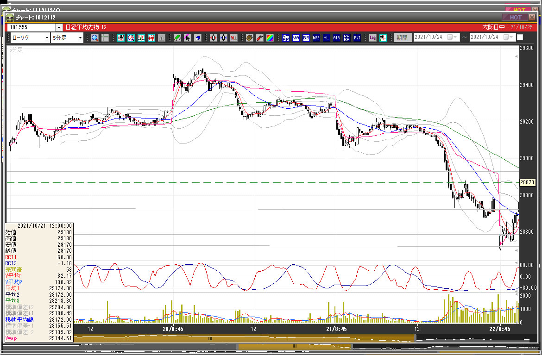
Task: Click the red wrench settings icon
Action: [259, 38]
